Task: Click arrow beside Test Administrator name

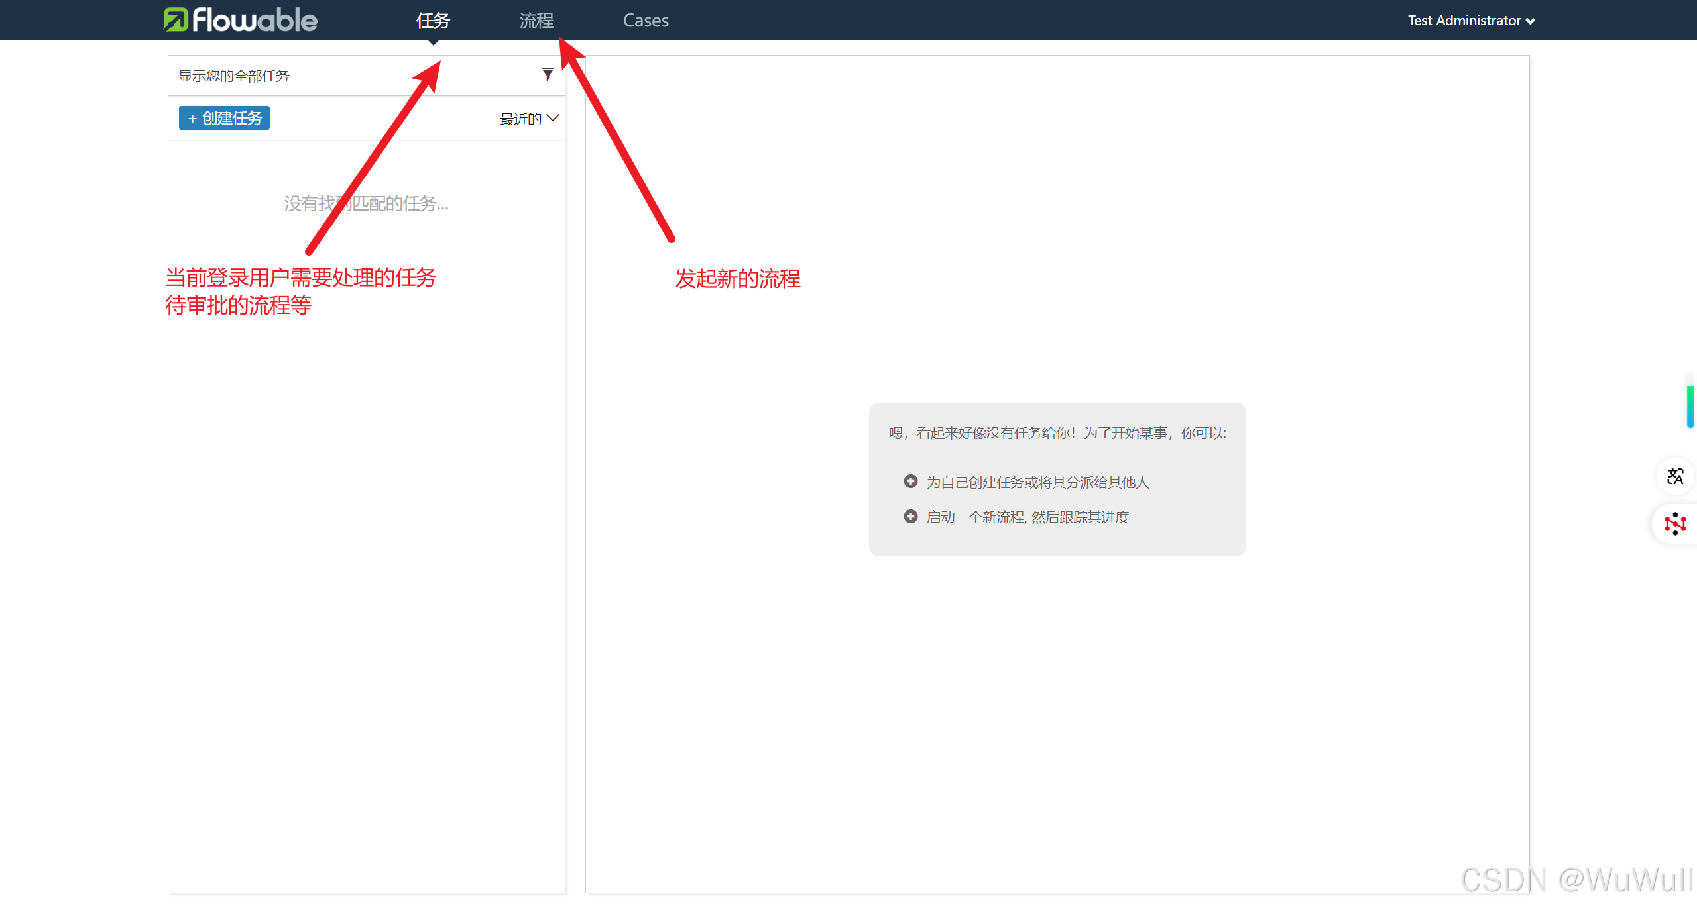Action: coord(1531,21)
